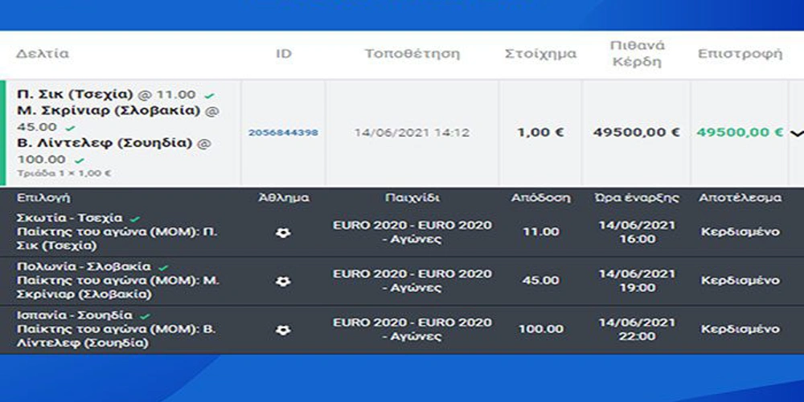Click checkmark beside Σκωτία - Τσεχία match

[x=135, y=219]
